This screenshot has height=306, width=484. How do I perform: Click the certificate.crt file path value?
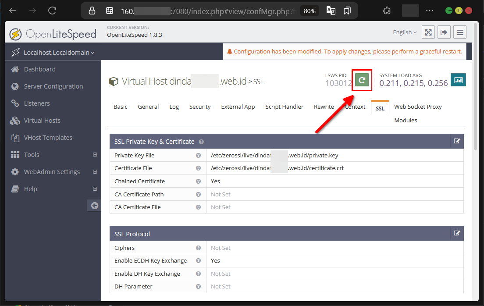(277, 168)
